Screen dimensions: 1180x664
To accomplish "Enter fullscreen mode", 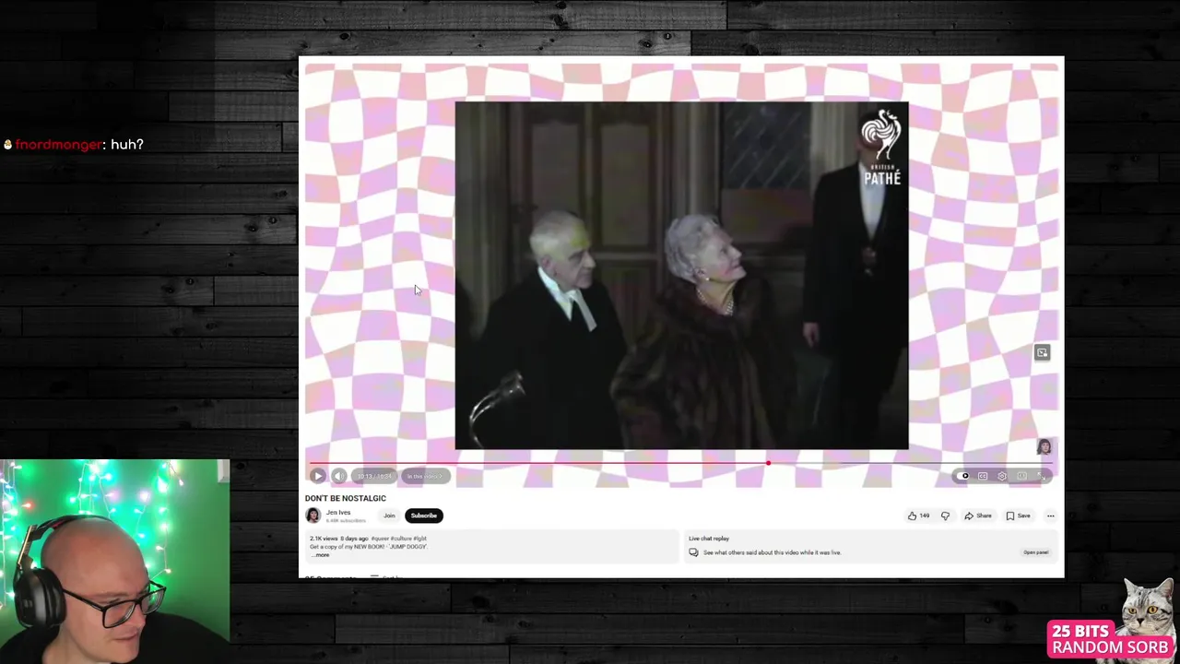I will point(1042,476).
